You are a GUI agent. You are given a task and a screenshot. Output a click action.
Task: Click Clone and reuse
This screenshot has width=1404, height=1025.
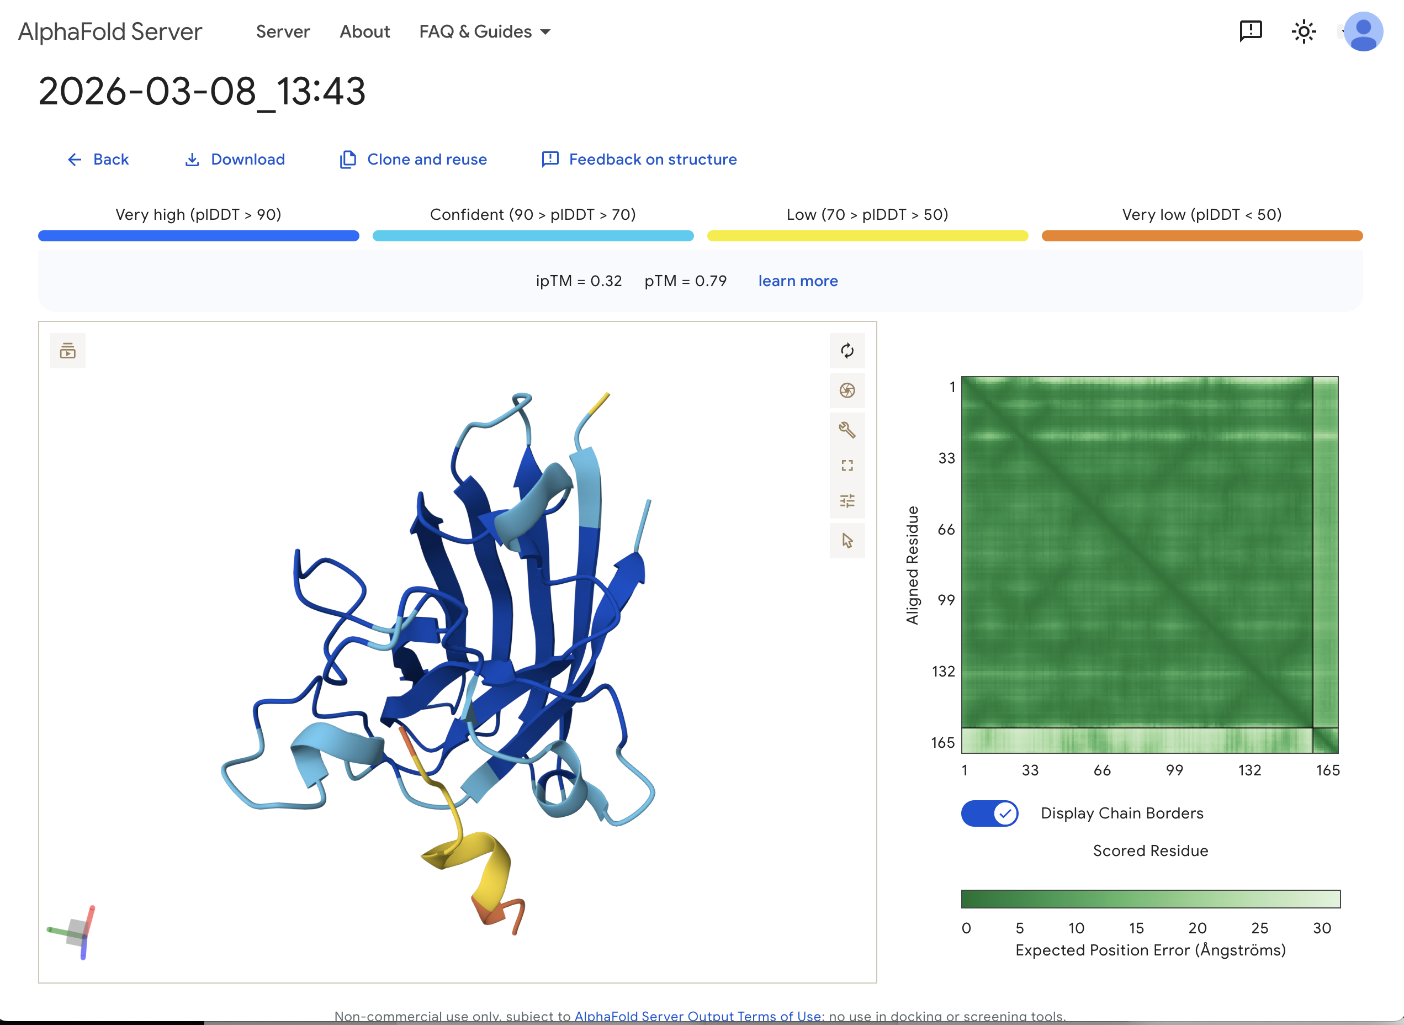pyautogui.click(x=413, y=160)
